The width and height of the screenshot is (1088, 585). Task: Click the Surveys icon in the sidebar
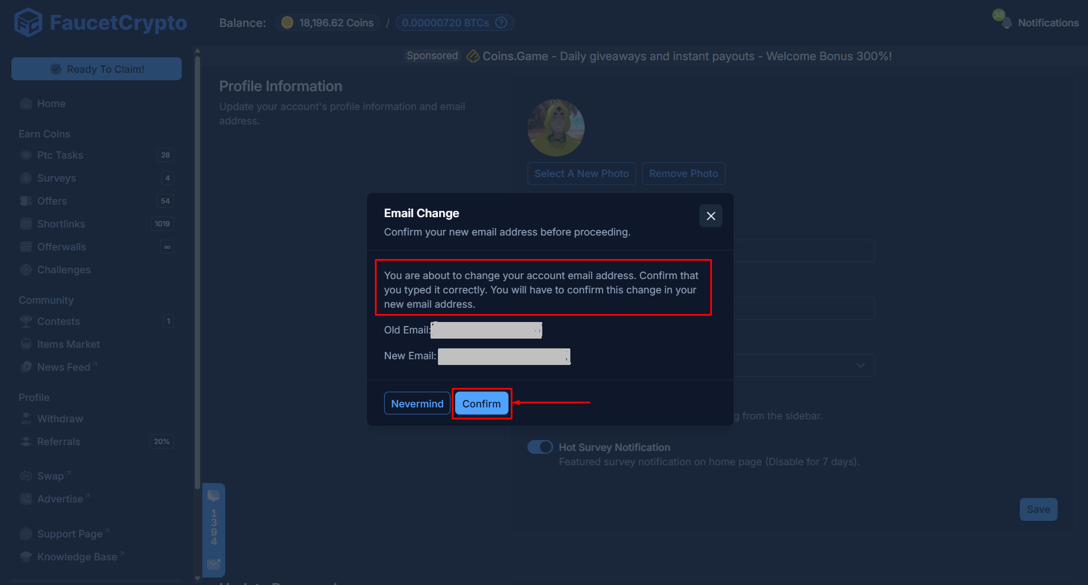tap(26, 178)
